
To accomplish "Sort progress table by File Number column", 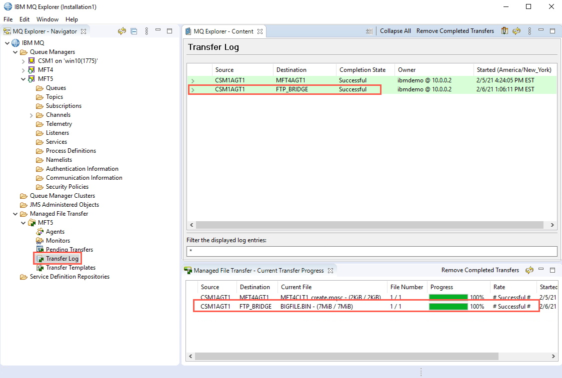I will pos(407,287).
